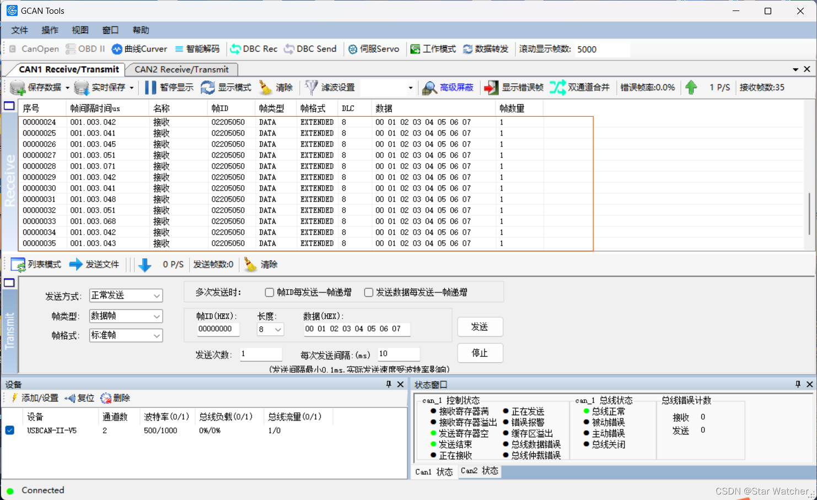Enable 发送数据每发送一帧递增 checkbox
This screenshot has width=817, height=500.
click(369, 292)
